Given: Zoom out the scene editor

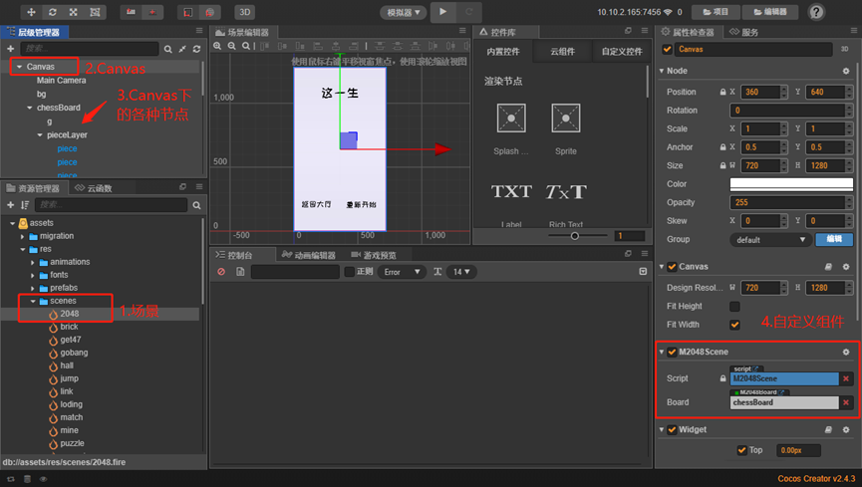Looking at the screenshot, I should [x=232, y=46].
